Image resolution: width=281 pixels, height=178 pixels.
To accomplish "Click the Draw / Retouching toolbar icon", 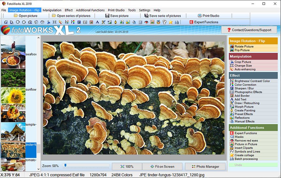I will (x=103, y=22).
